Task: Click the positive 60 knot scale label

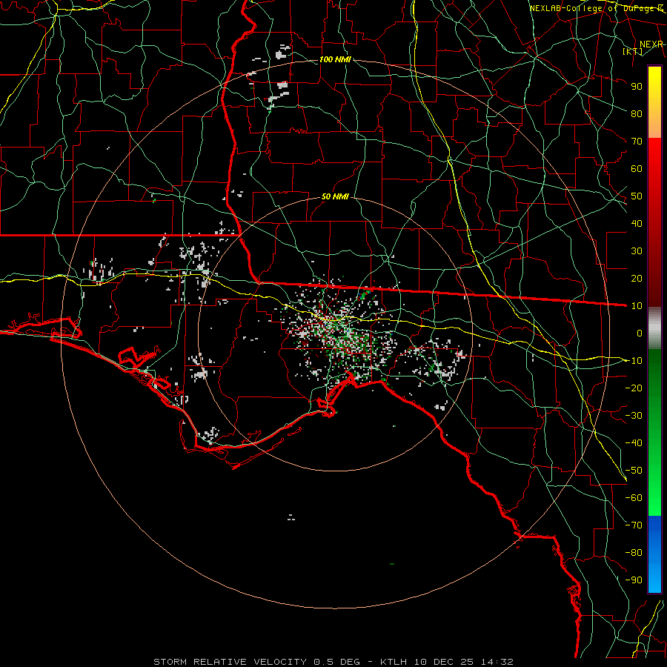Action: click(x=637, y=169)
